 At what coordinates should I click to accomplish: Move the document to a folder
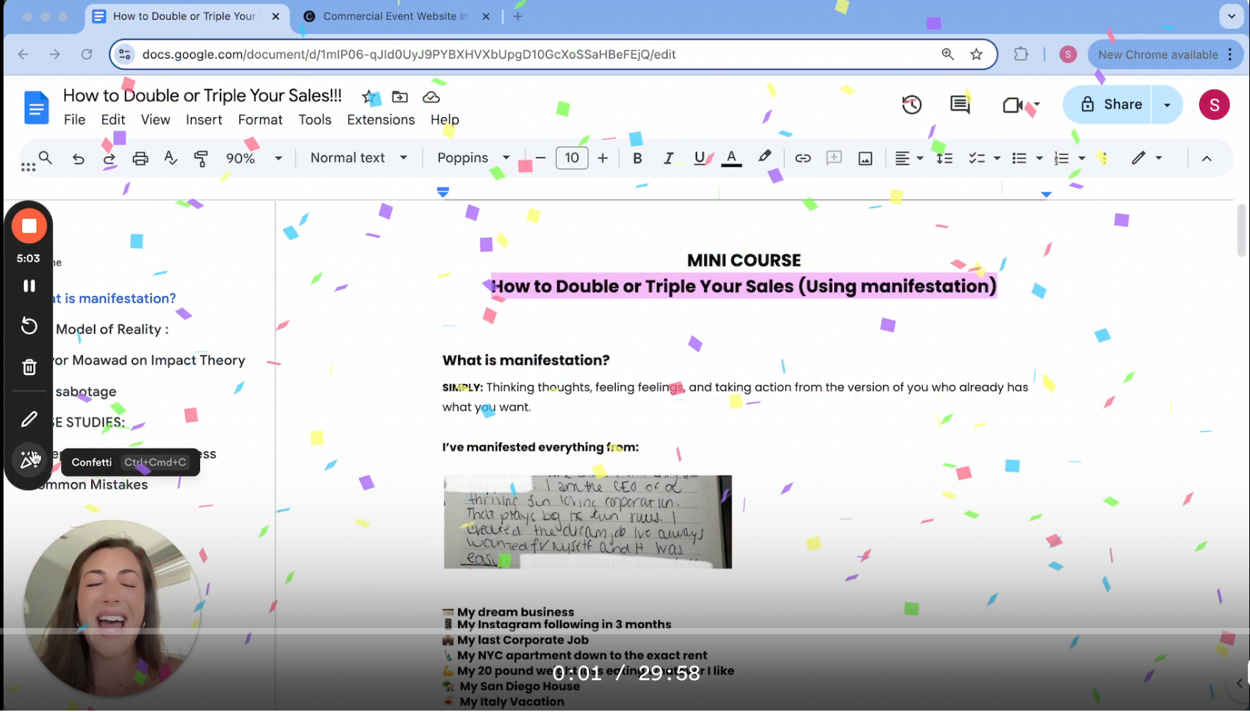tap(400, 97)
